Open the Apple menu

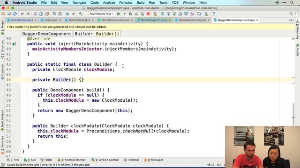tap(6, 2)
